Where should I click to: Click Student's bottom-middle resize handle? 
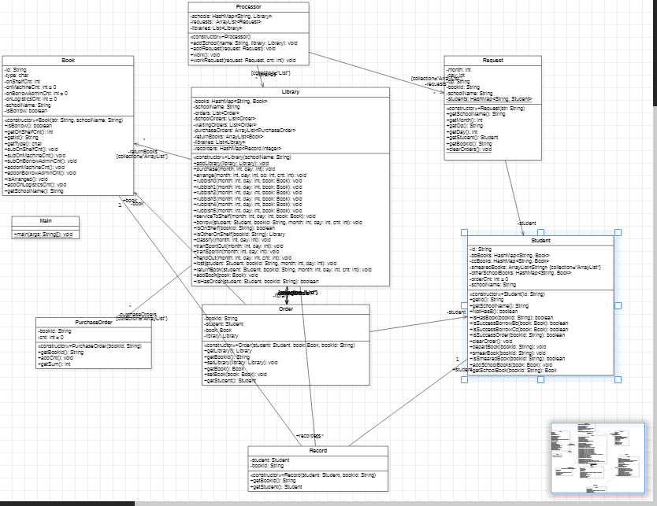pyautogui.click(x=540, y=379)
